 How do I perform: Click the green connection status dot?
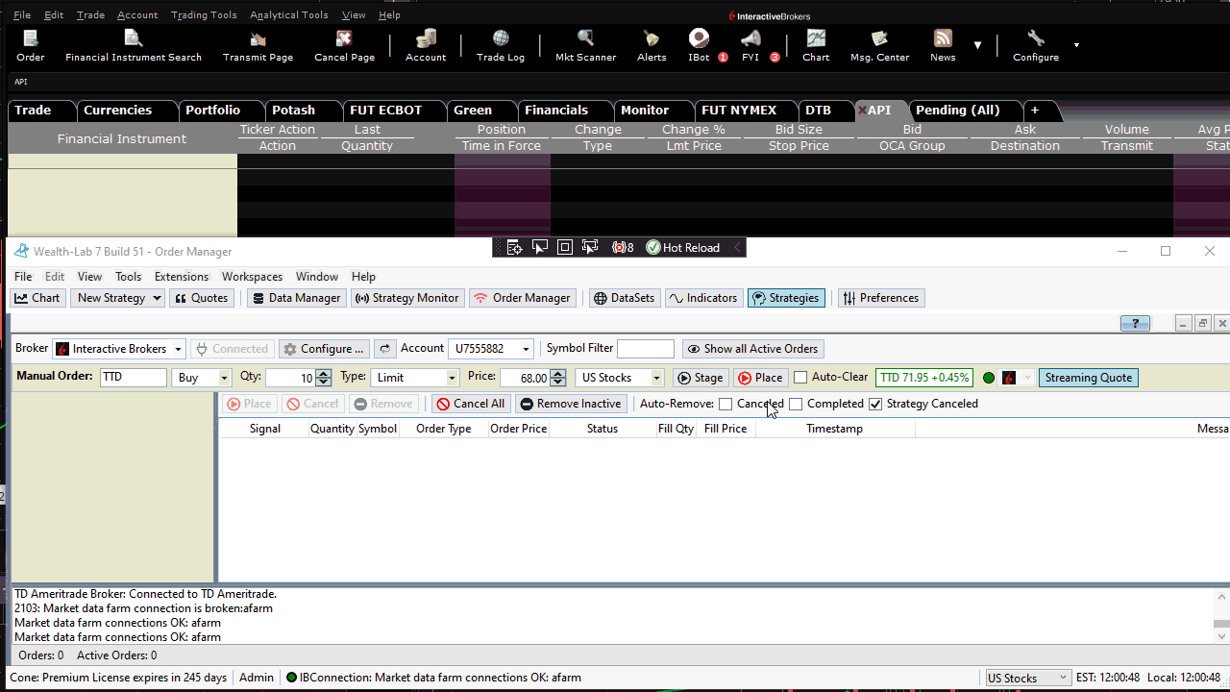tap(989, 378)
